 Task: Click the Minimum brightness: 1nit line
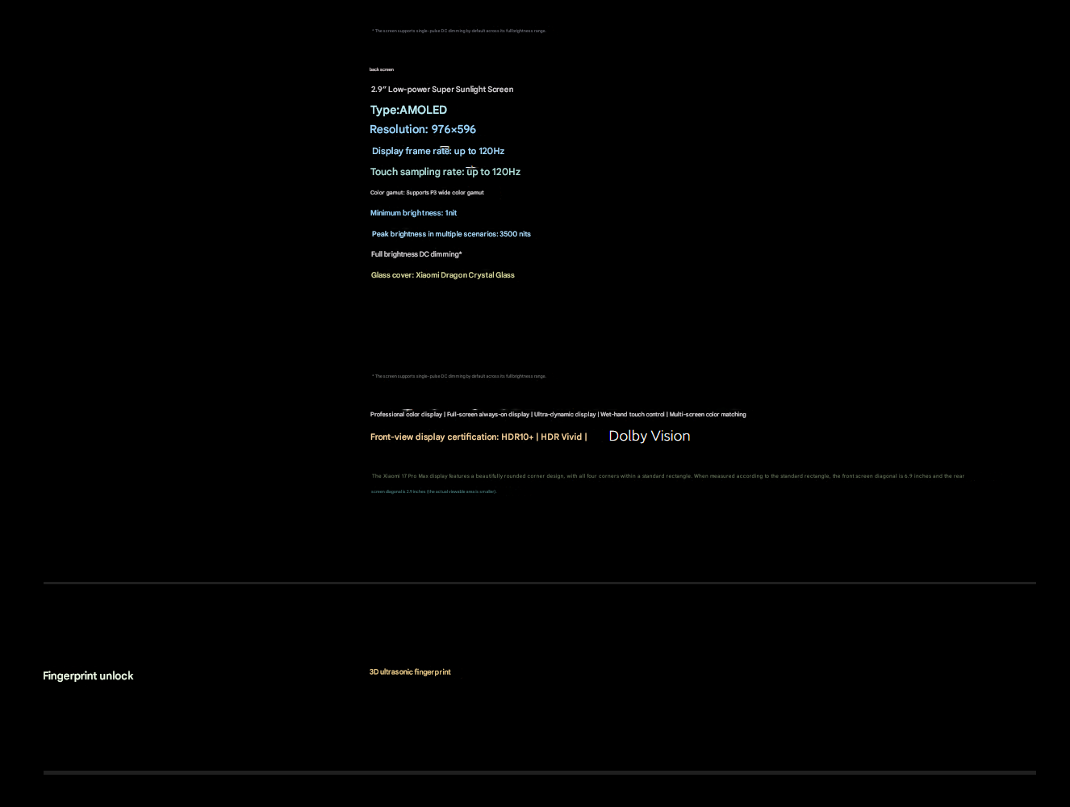point(413,213)
